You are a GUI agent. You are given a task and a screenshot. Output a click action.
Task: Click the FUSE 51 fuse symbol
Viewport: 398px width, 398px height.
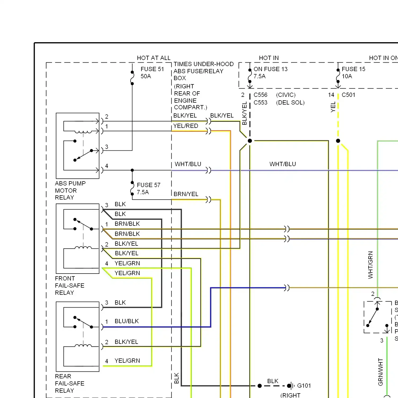(x=132, y=78)
